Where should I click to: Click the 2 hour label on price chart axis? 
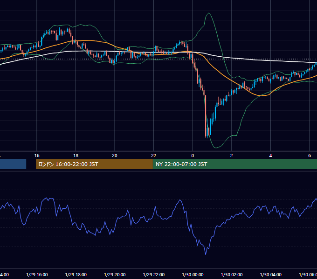click(232, 156)
